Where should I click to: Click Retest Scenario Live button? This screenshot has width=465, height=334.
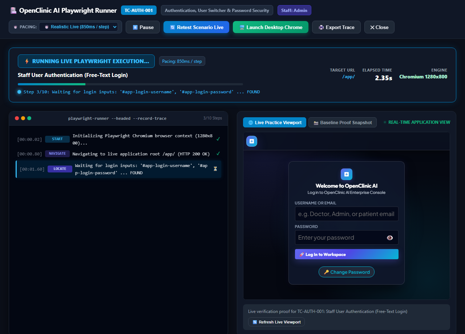click(196, 27)
